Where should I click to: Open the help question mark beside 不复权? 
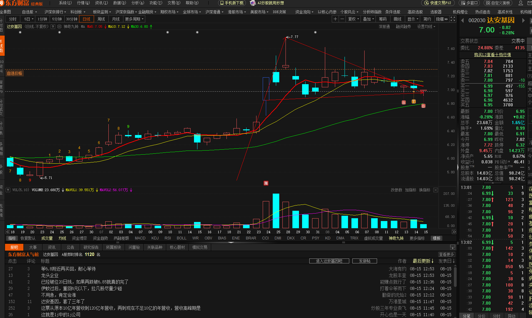point(53,27)
